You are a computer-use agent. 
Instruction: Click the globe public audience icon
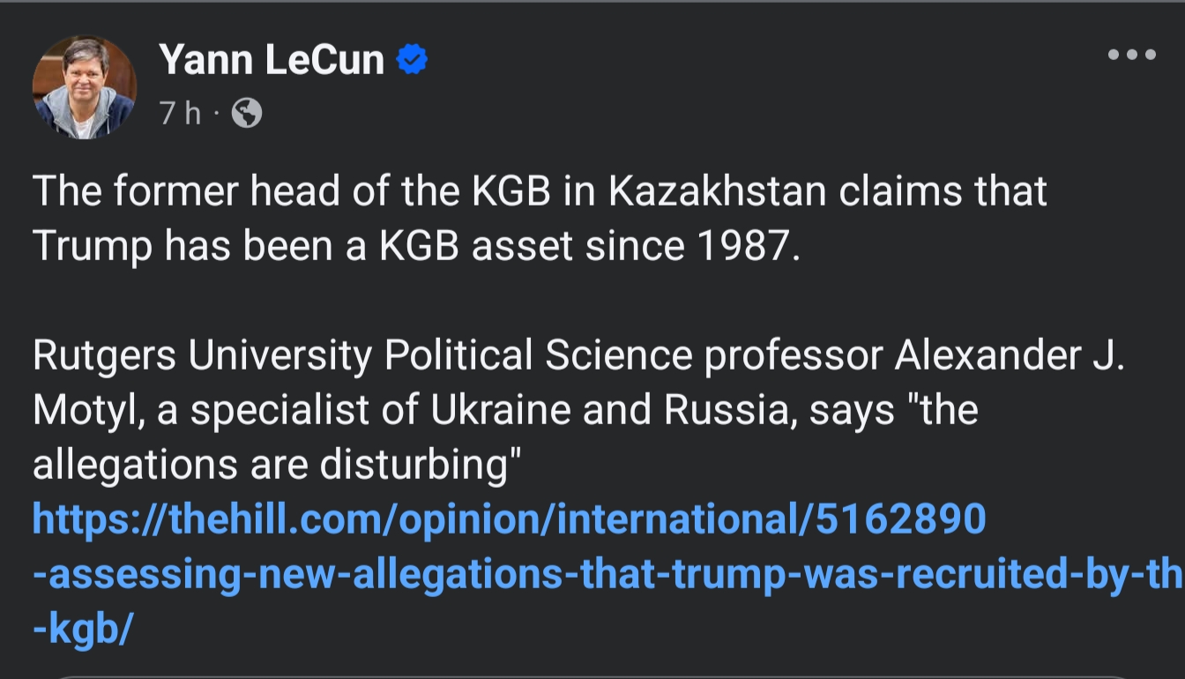[x=247, y=113]
